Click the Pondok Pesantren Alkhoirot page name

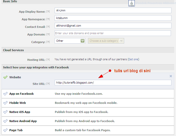click(x=156, y=3)
